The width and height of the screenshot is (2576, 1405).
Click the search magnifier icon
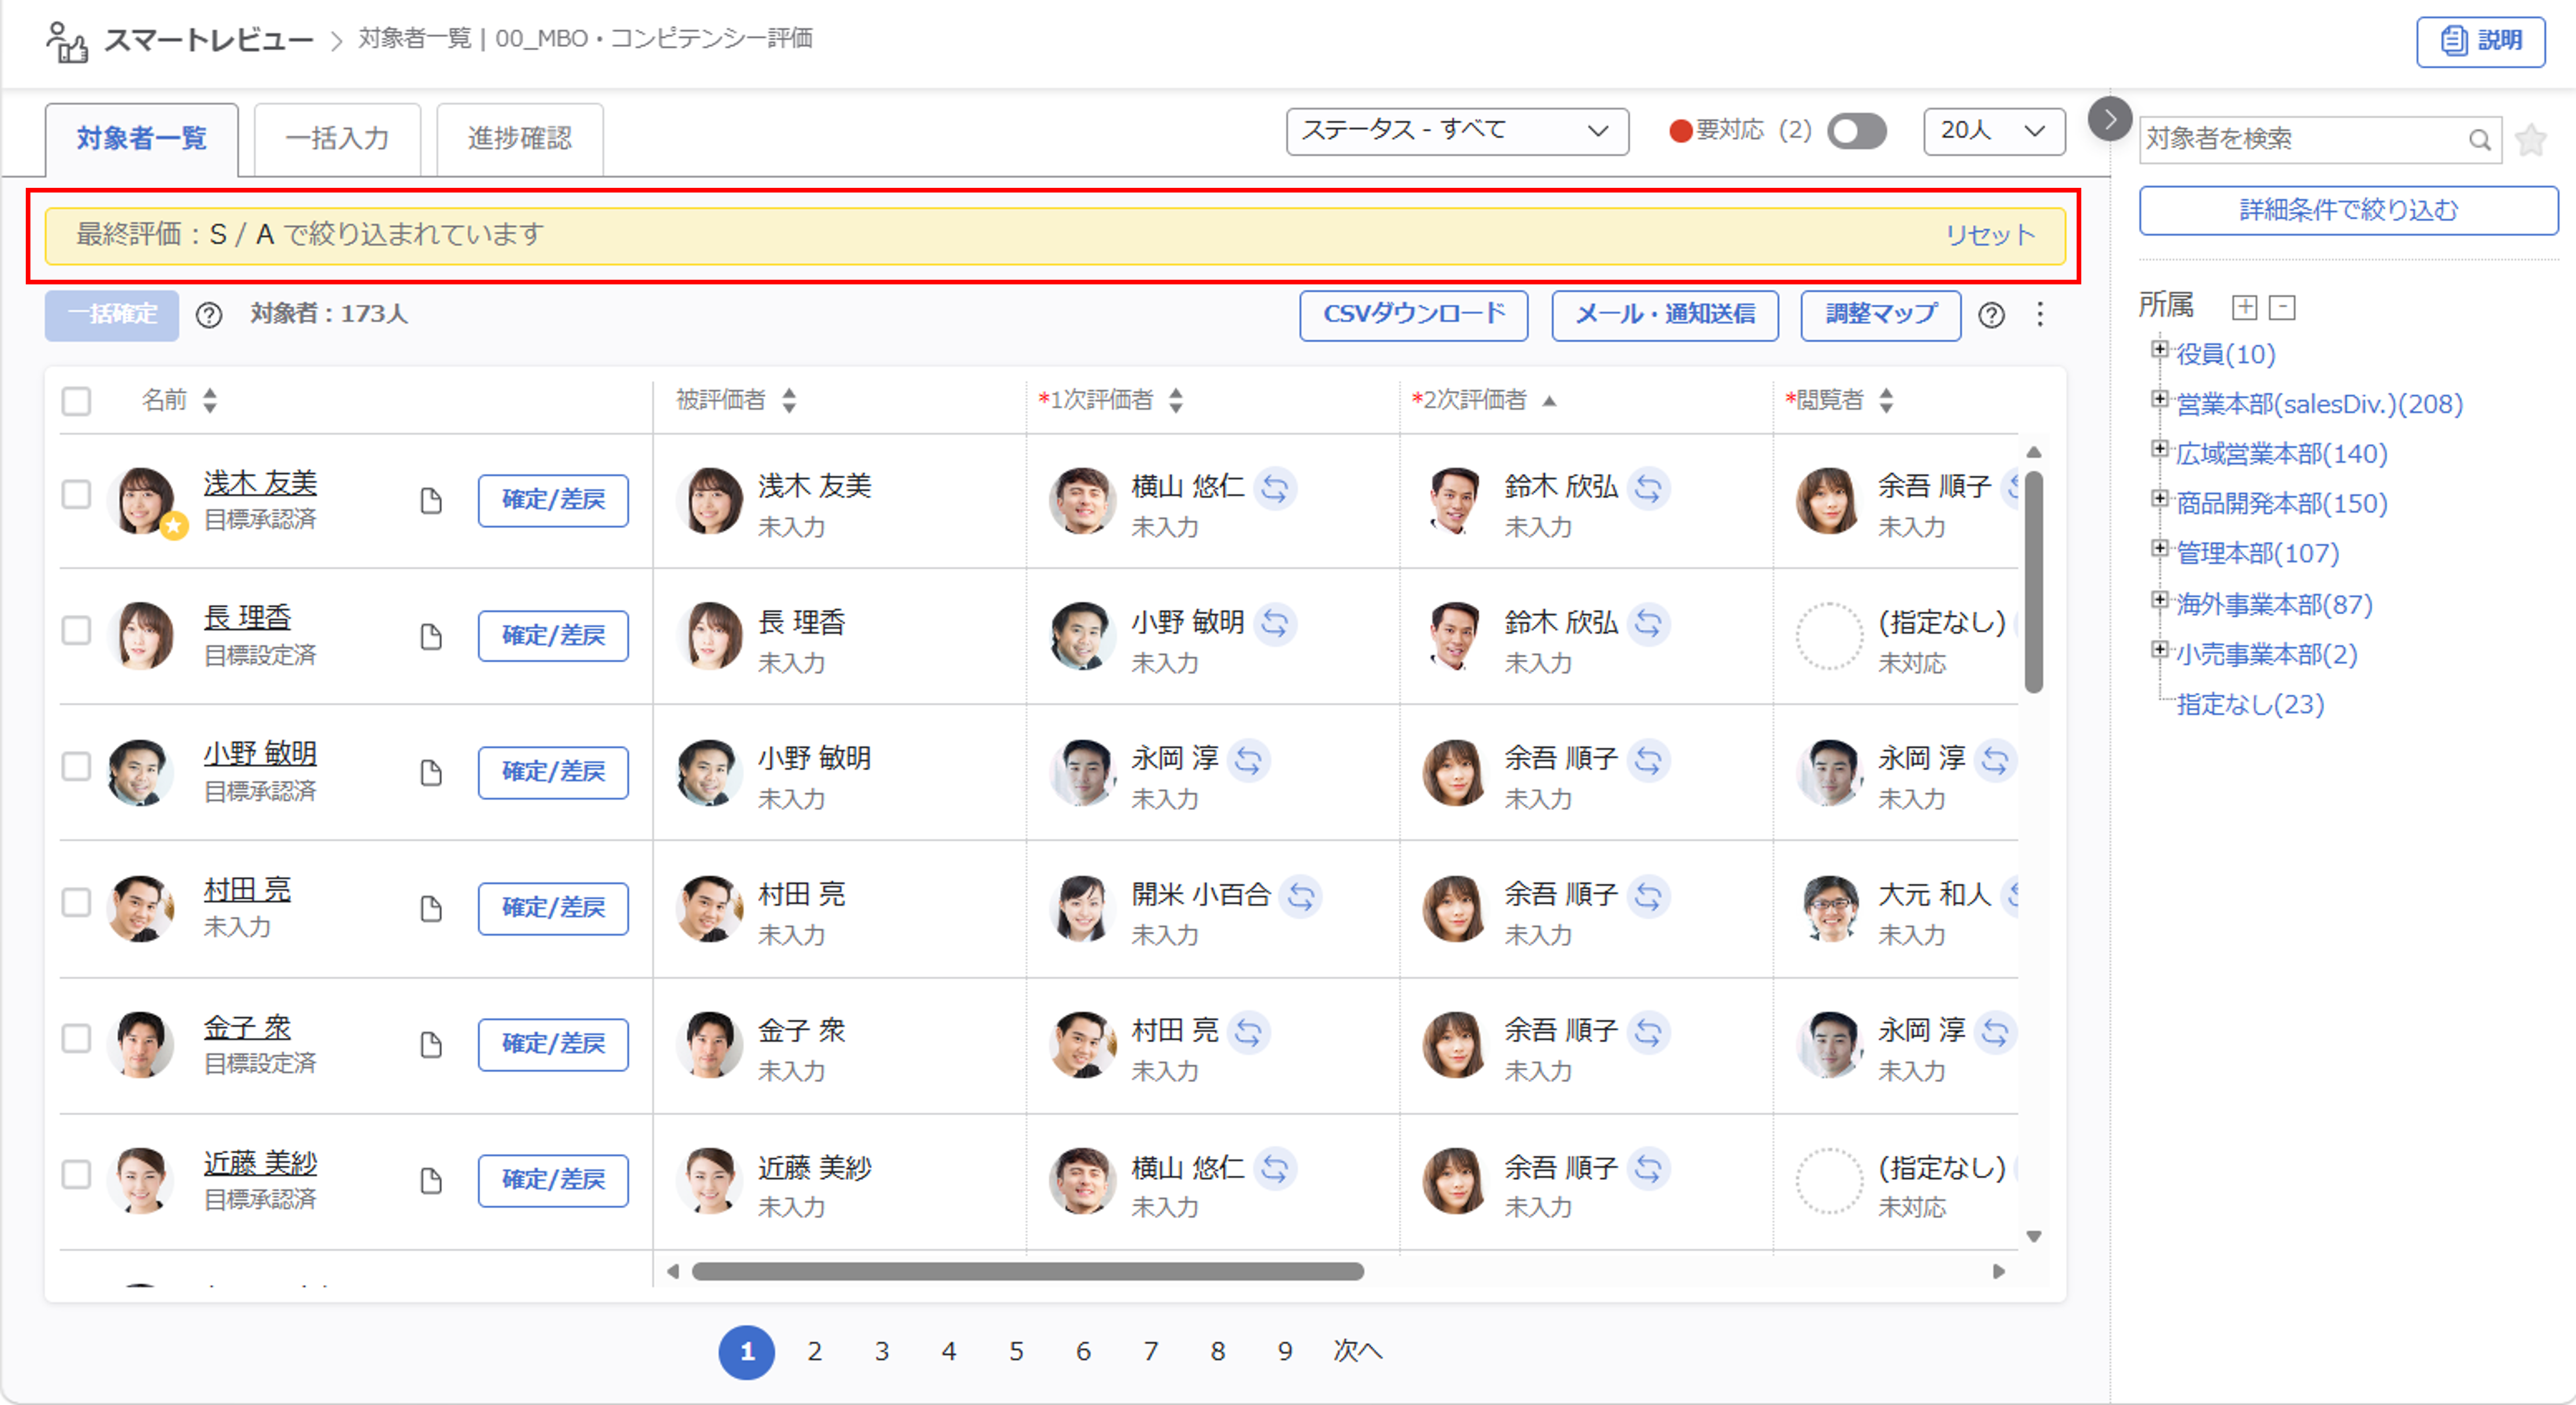[x=2479, y=140]
